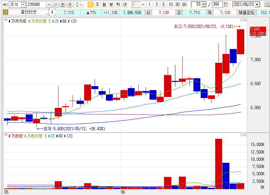Choose the 3 interval button

point(156,5)
